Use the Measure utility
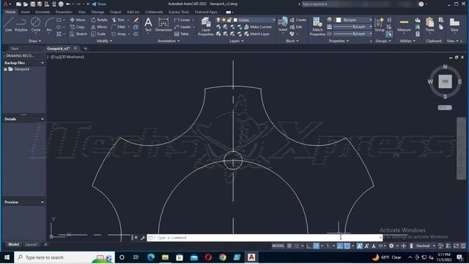 pyautogui.click(x=404, y=24)
